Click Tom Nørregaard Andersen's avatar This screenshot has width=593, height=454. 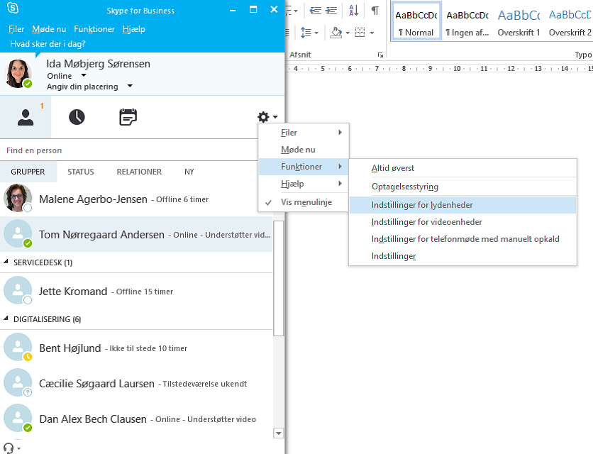[18, 234]
